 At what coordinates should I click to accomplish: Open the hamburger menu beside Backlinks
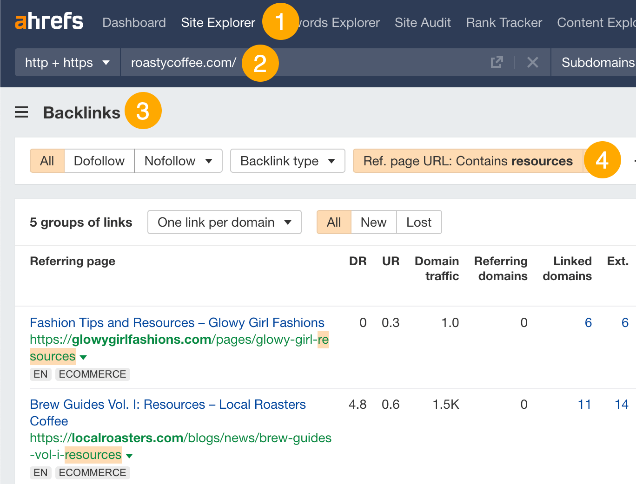point(21,111)
